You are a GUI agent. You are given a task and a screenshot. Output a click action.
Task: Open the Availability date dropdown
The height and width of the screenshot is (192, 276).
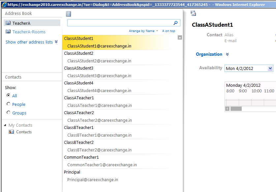click(x=270, y=68)
